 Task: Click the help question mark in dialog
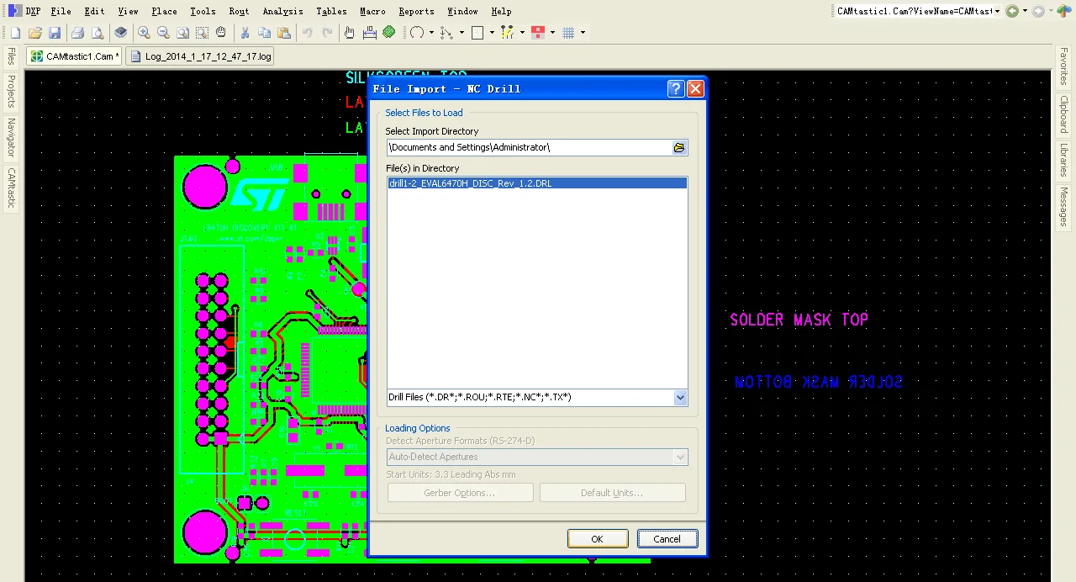click(x=676, y=89)
